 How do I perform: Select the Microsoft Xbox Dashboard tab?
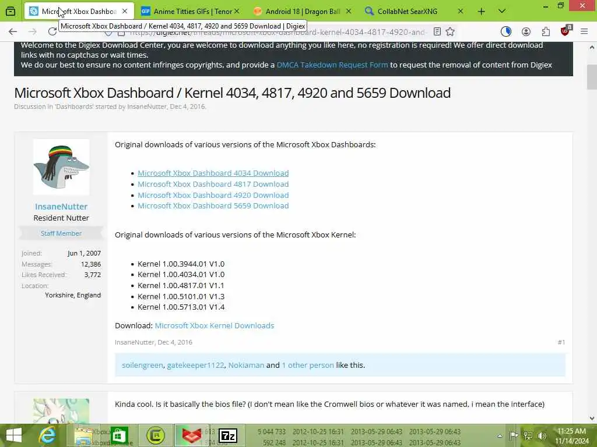[x=79, y=12]
